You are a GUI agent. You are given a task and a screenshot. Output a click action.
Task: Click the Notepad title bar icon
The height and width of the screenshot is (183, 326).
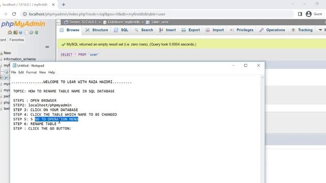tap(14, 66)
